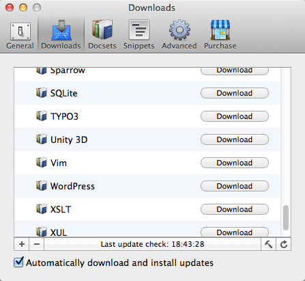Click the Last update check status text

(152, 244)
